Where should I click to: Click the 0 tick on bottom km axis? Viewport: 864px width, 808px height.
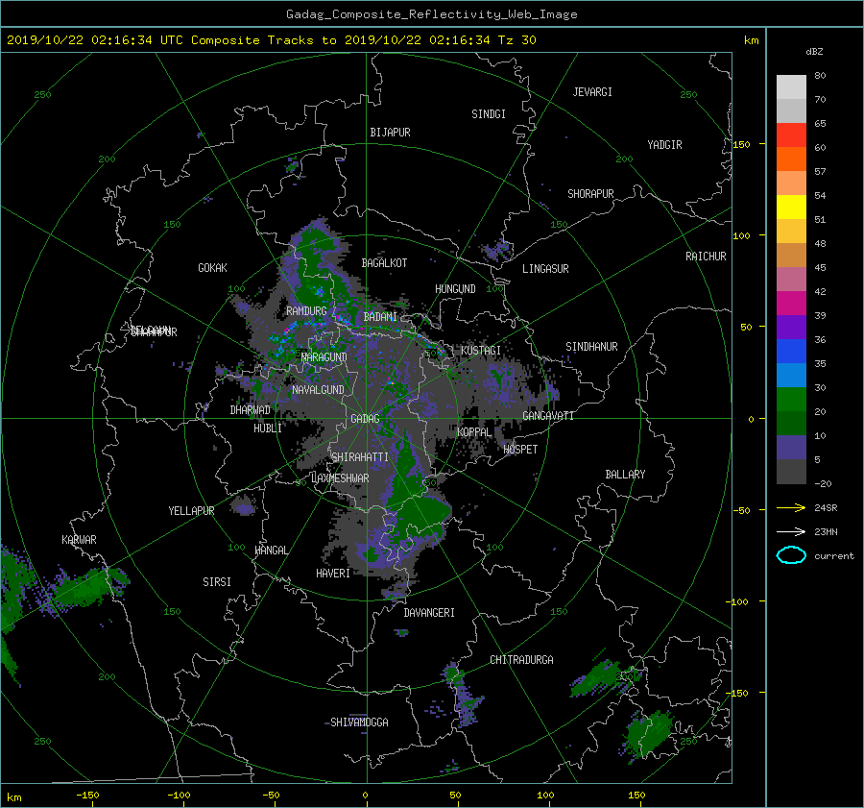coord(365,796)
